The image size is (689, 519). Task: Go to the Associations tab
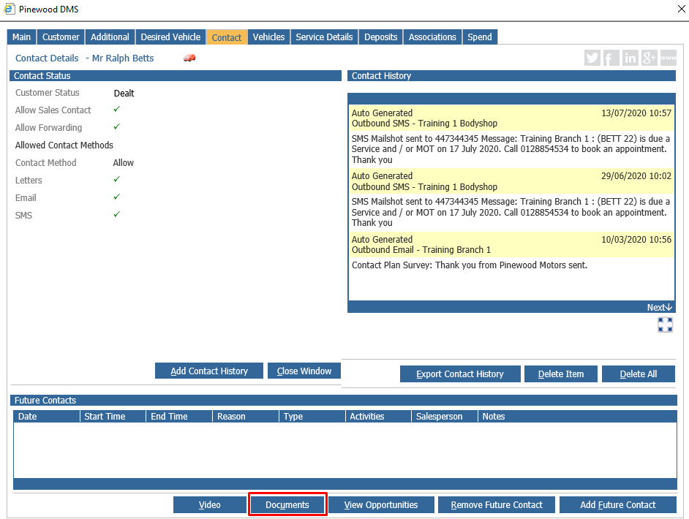pyautogui.click(x=432, y=37)
